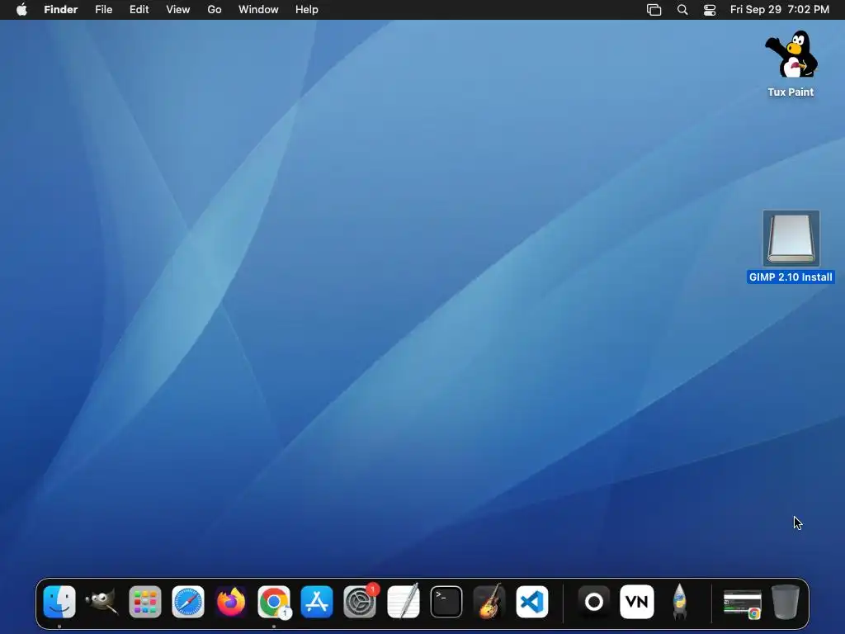Open System Settings with notification badge

click(x=360, y=602)
